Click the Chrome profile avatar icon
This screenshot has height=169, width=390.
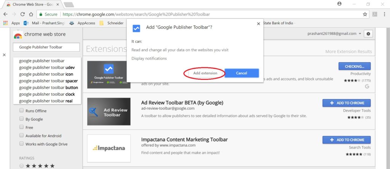pyautogui.click(x=339, y=4)
